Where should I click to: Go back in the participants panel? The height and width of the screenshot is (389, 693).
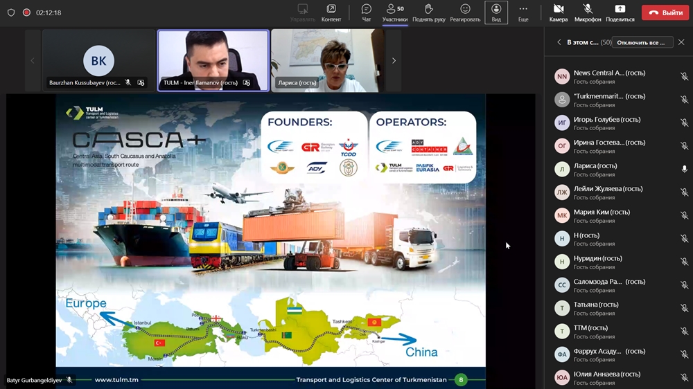tap(559, 42)
